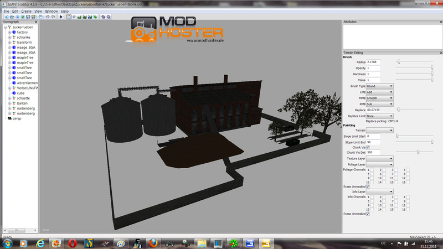The width and height of the screenshot is (443, 249).
Task: Click the Scenegraph horizontal scrollbar
Action: click(x=20, y=230)
